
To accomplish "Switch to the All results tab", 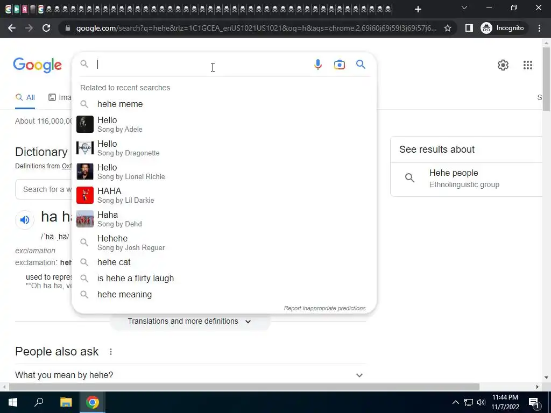I will coord(25,97).
